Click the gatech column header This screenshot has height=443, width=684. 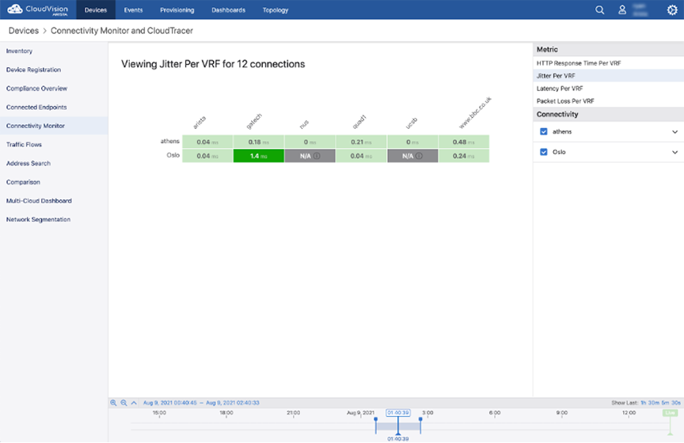click(x=254, y=122)
